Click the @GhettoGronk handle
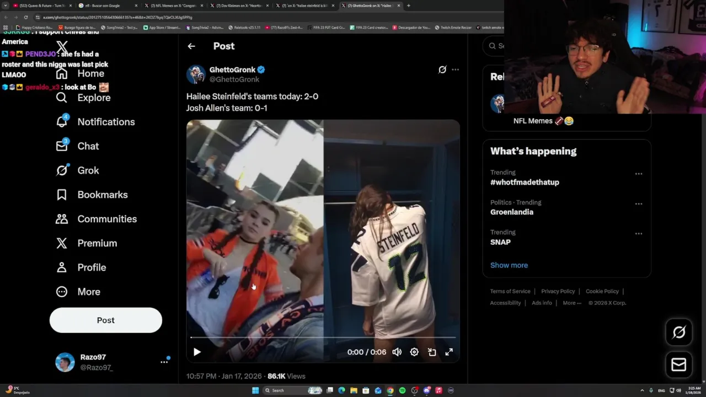This screenshot has height=397, width=706. (x=234, y=79)
